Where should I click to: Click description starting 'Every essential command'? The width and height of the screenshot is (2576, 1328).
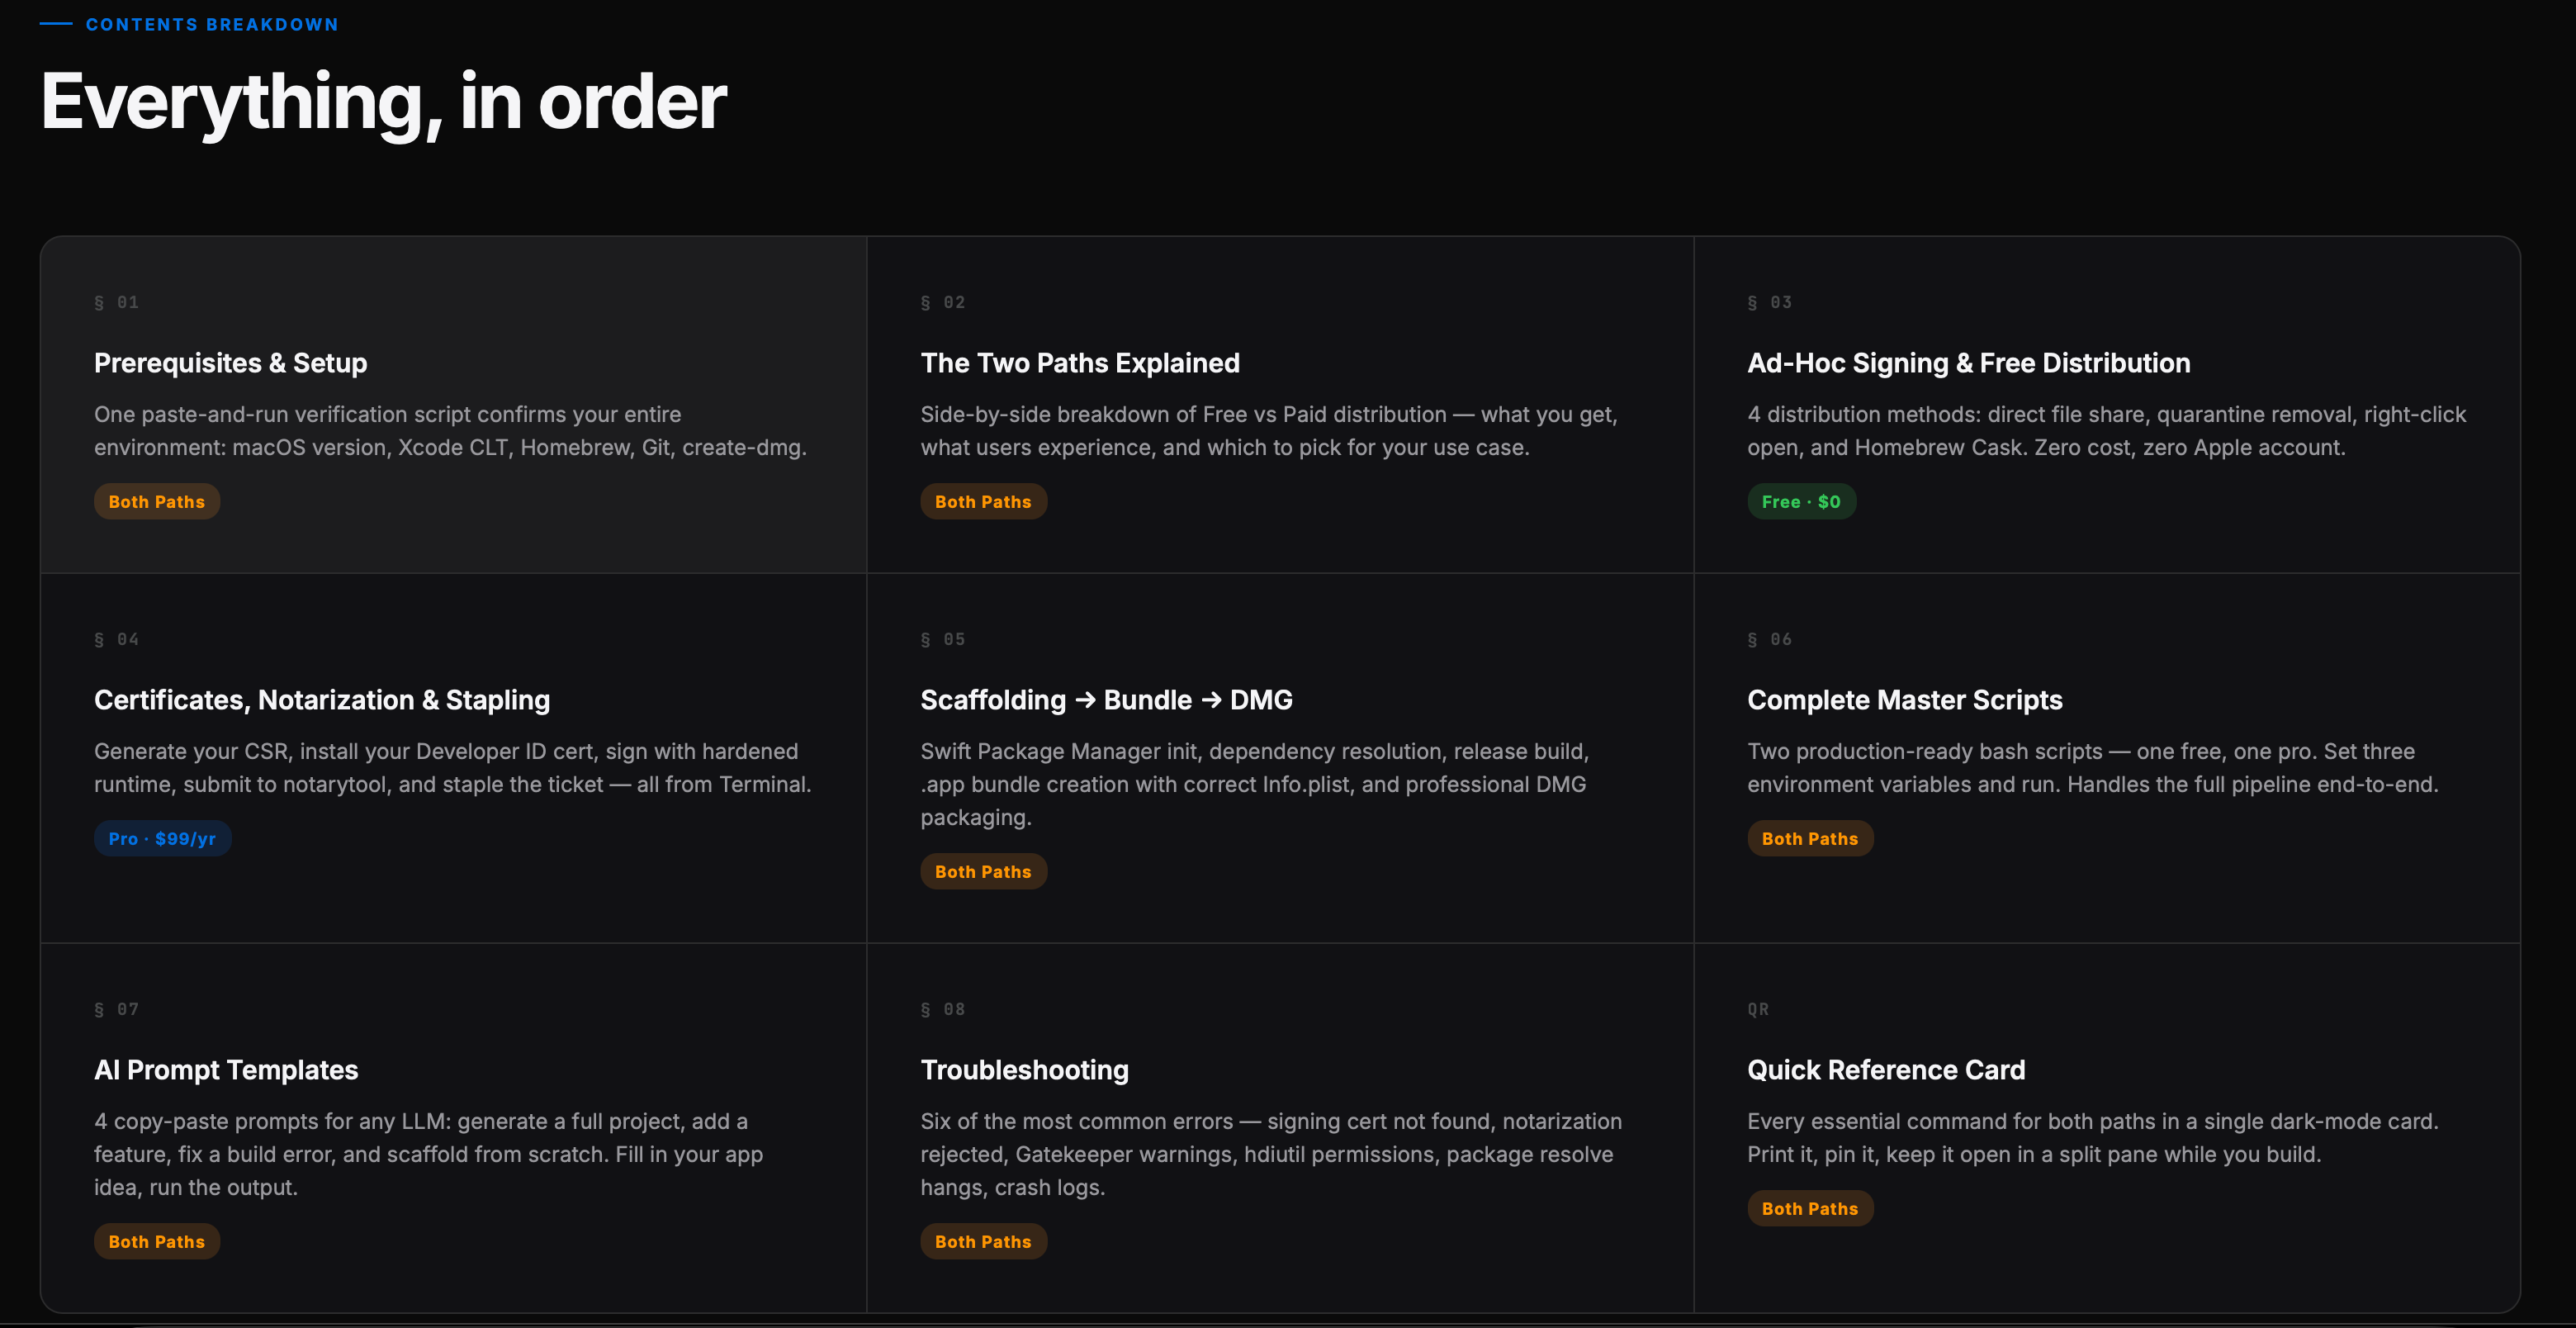(2093, 1138)
